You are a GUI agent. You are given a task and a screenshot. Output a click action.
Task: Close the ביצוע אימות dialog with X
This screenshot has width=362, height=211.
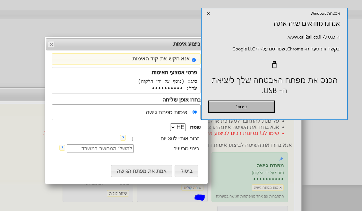51,44
